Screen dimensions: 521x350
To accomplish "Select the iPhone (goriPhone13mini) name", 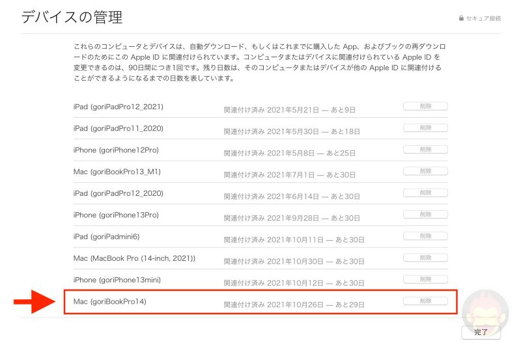I will (117, 280).
